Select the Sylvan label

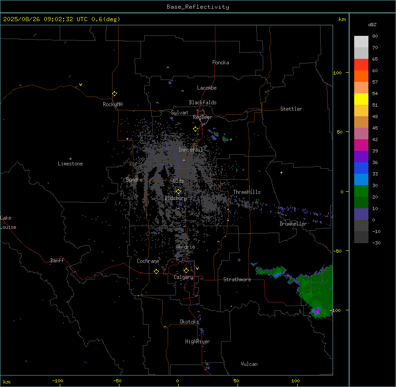pyautogui.click(x=179, y=113)
